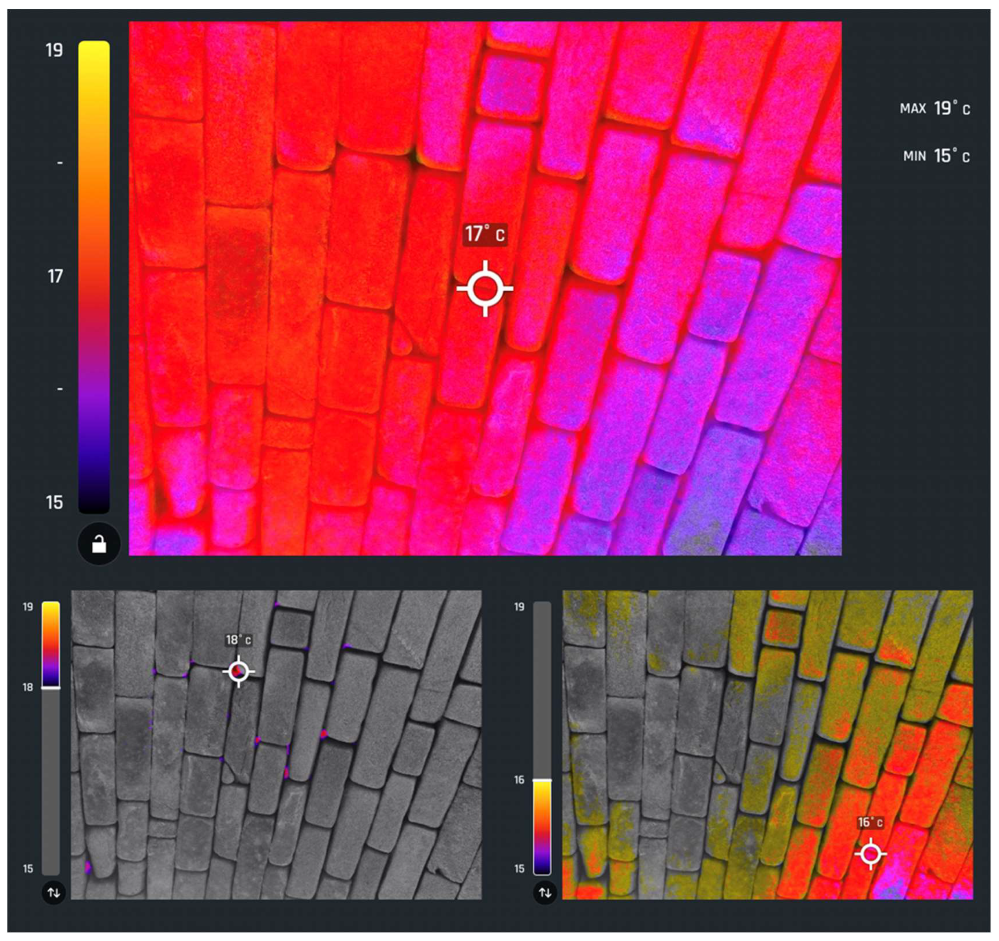Toggle the temperature range lock icon
The width and height of the screenshot is (999, 941).
click(99, 544)
